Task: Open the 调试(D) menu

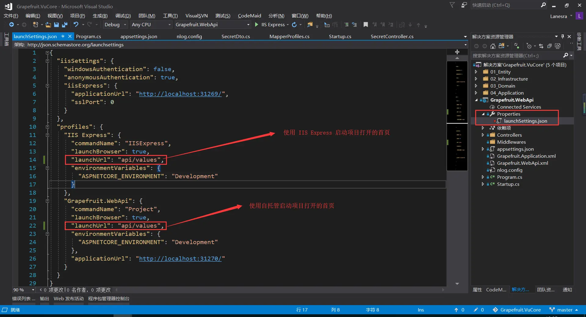Action: (123, 16)
